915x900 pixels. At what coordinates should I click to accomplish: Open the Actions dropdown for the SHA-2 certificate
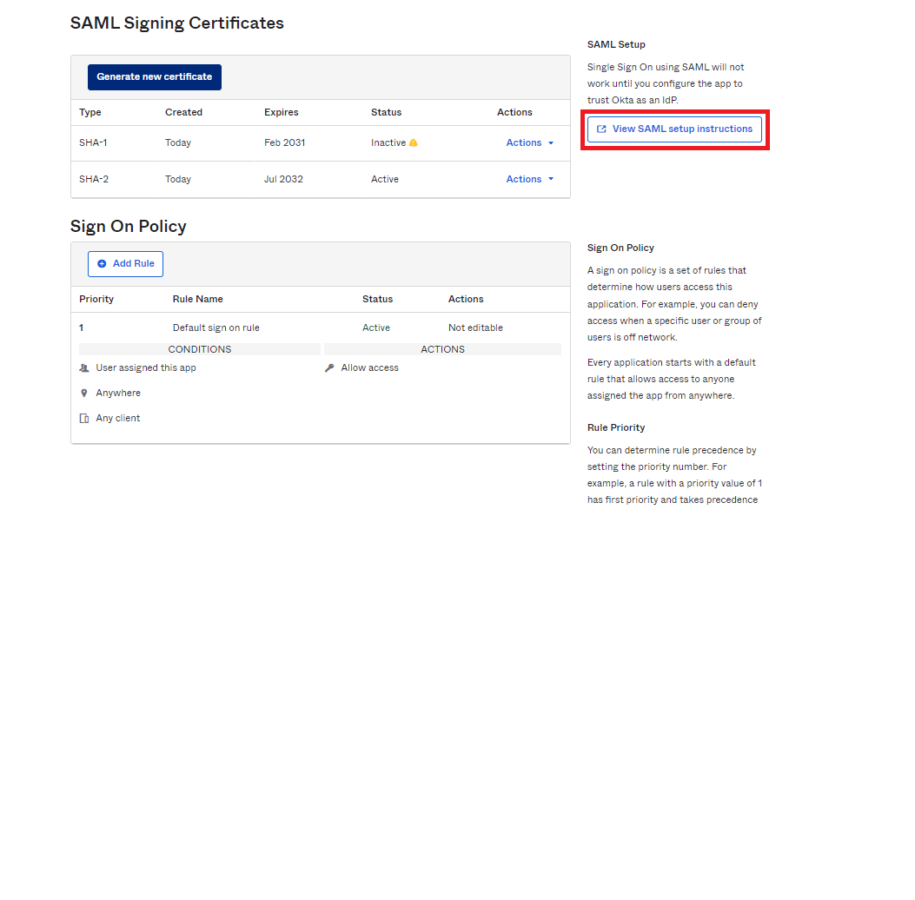pos(529,180)
